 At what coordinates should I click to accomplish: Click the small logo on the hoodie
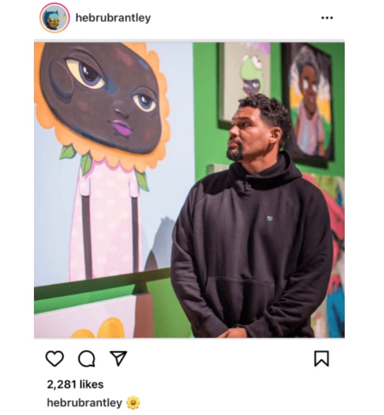click(270, 219)
